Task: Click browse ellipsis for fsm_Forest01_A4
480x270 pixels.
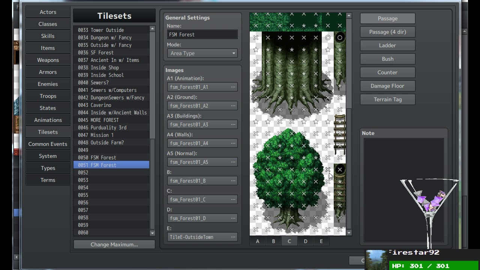Action: [x=233, y=143]
